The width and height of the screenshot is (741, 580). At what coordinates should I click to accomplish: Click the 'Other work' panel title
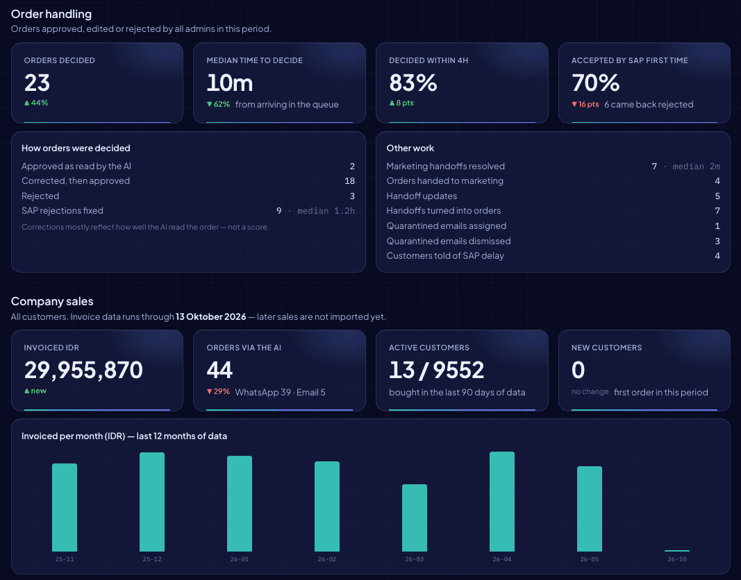click(x=410, y=148)
